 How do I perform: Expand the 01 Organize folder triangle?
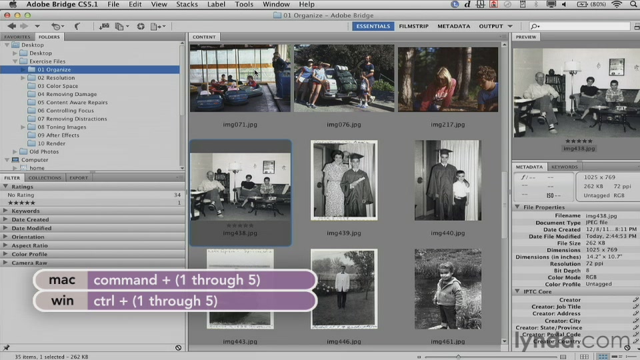tap(23, 70)
